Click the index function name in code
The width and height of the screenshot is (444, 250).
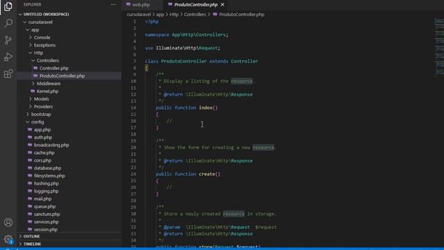[205, 108]
